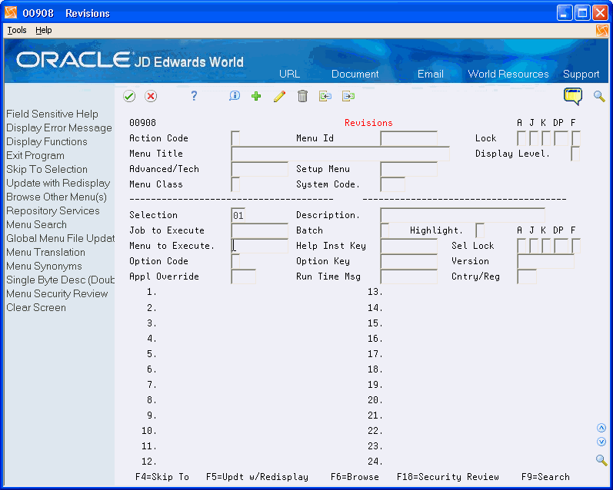Focus the Job to Execute field
The height and width of the screenshot is (490, 613).
point(259,230)
